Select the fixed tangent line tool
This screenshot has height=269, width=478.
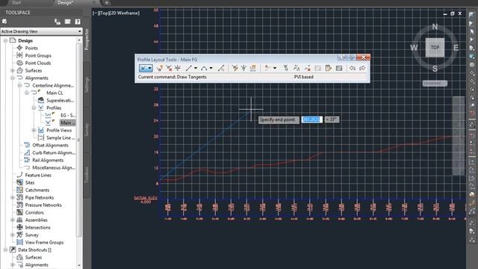point(189,68)
